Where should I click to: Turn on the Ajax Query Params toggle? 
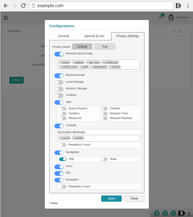pyautogui.click(x=63, y=109)
